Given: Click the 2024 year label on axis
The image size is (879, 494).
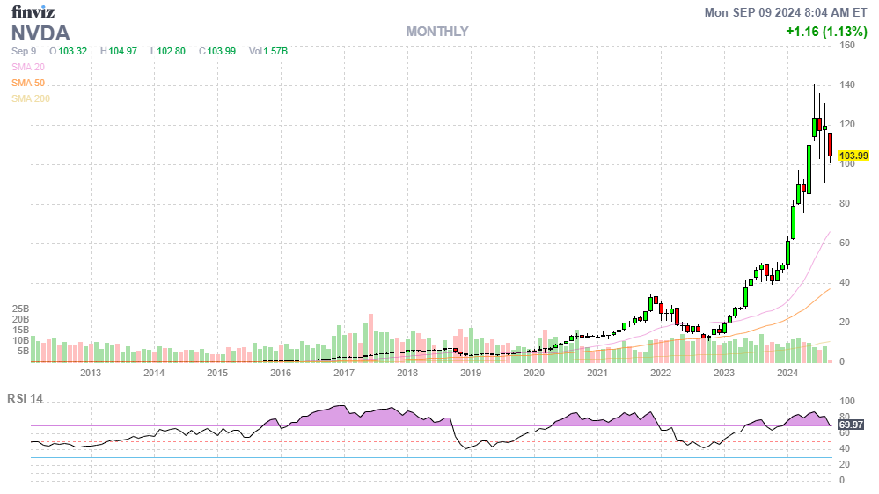Looking at the screenshot, I should (x=787, y=373).
